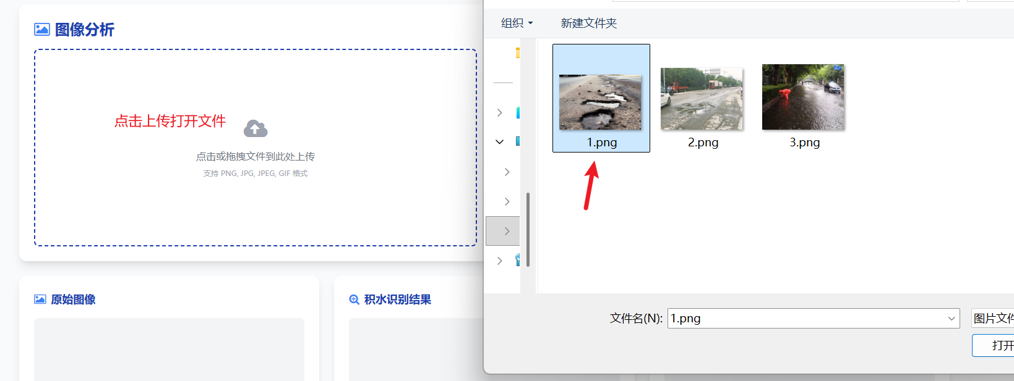The width and height of the screenshot is (1014, 381).
Task: Click the 积水识别结果 heading
Action: [398, 299]
